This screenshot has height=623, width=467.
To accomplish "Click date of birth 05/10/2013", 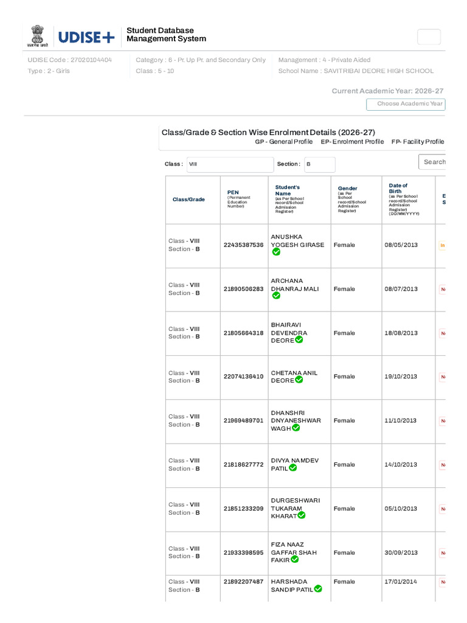I will [x=401, y=509].
